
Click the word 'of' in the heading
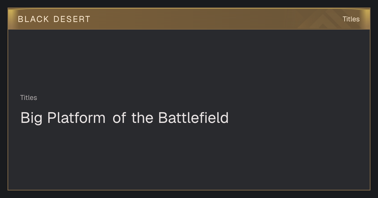point(119,118)
